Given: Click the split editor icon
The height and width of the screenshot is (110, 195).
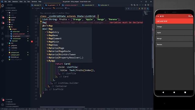Looking at the screenshot, I should pos(148,5).
